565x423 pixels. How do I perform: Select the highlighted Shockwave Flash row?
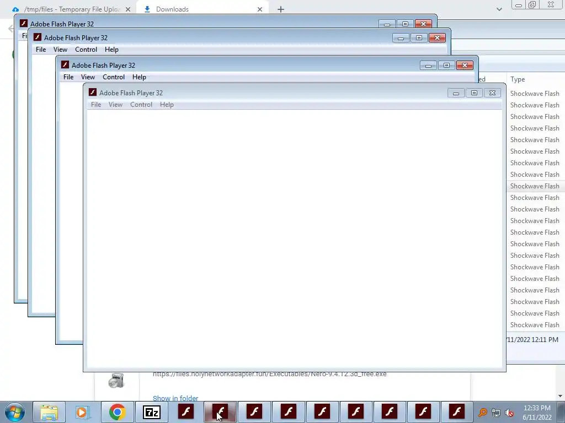point(535,186)
